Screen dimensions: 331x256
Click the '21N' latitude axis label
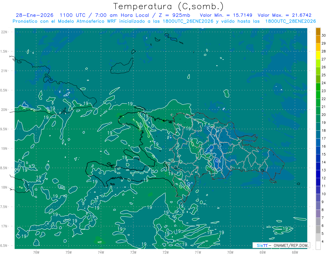click(x=4, y=71)
